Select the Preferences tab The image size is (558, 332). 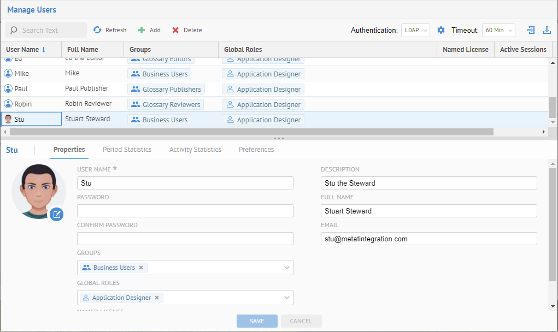[256, 150]
